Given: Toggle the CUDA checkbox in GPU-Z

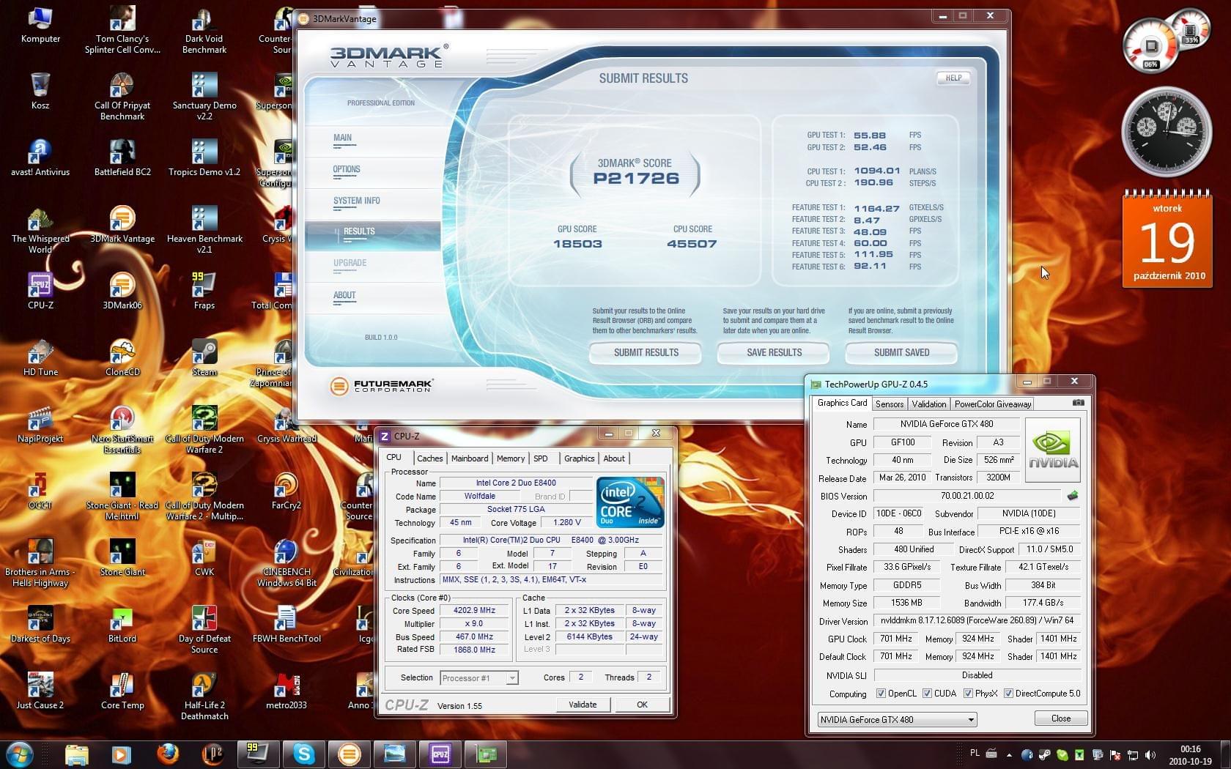Looking at the screenshot, I should [927, 694].
